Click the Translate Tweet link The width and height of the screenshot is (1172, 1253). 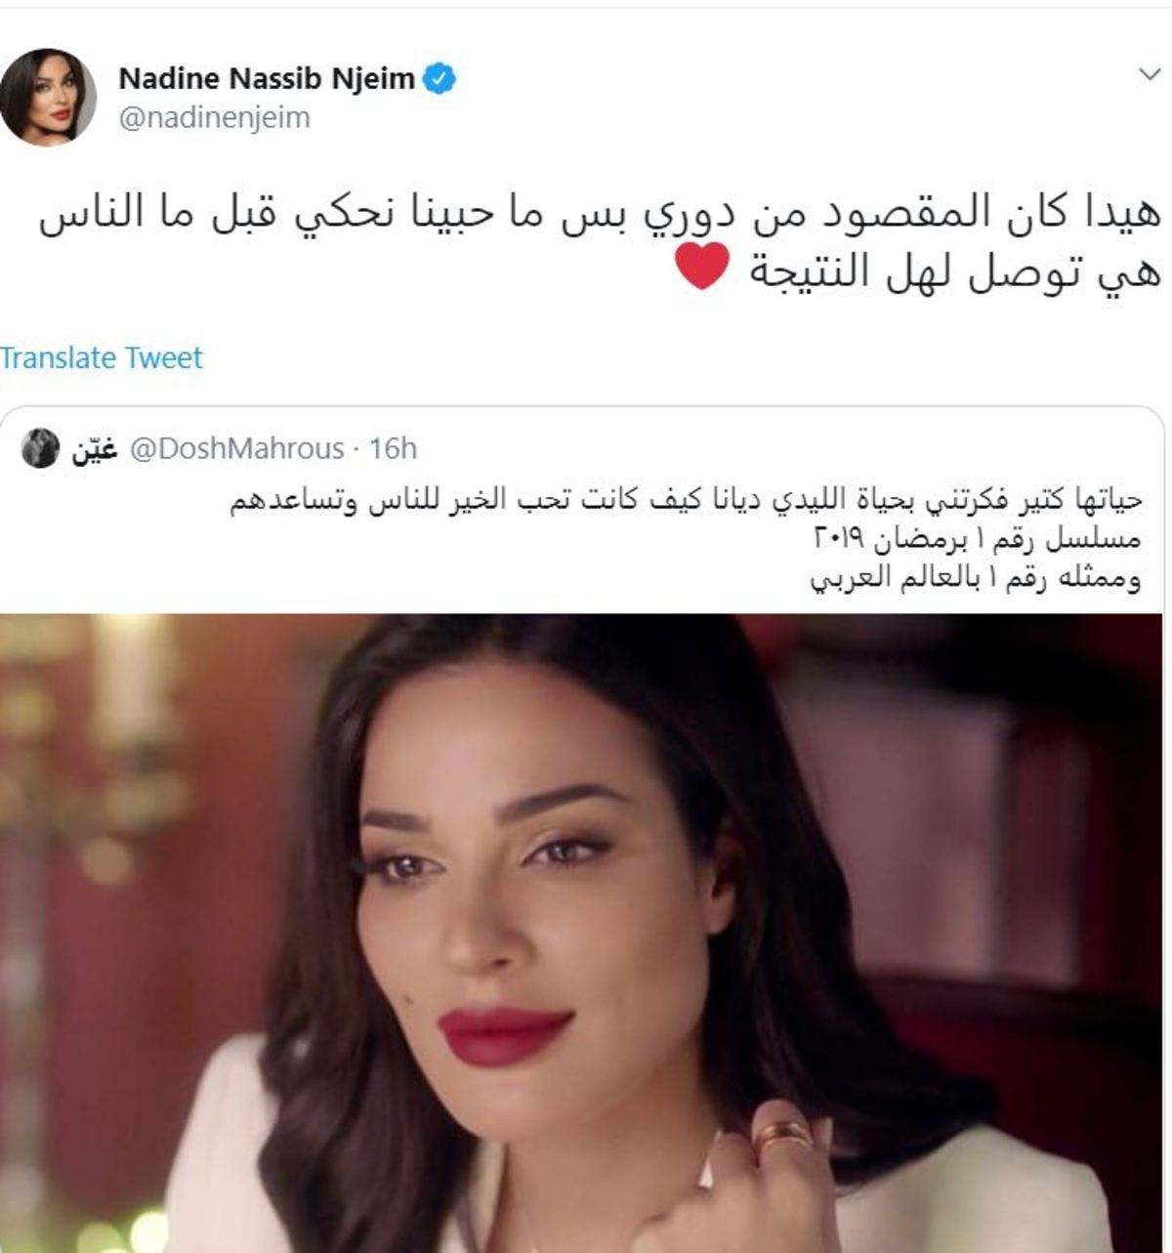[x=101, y=357]
